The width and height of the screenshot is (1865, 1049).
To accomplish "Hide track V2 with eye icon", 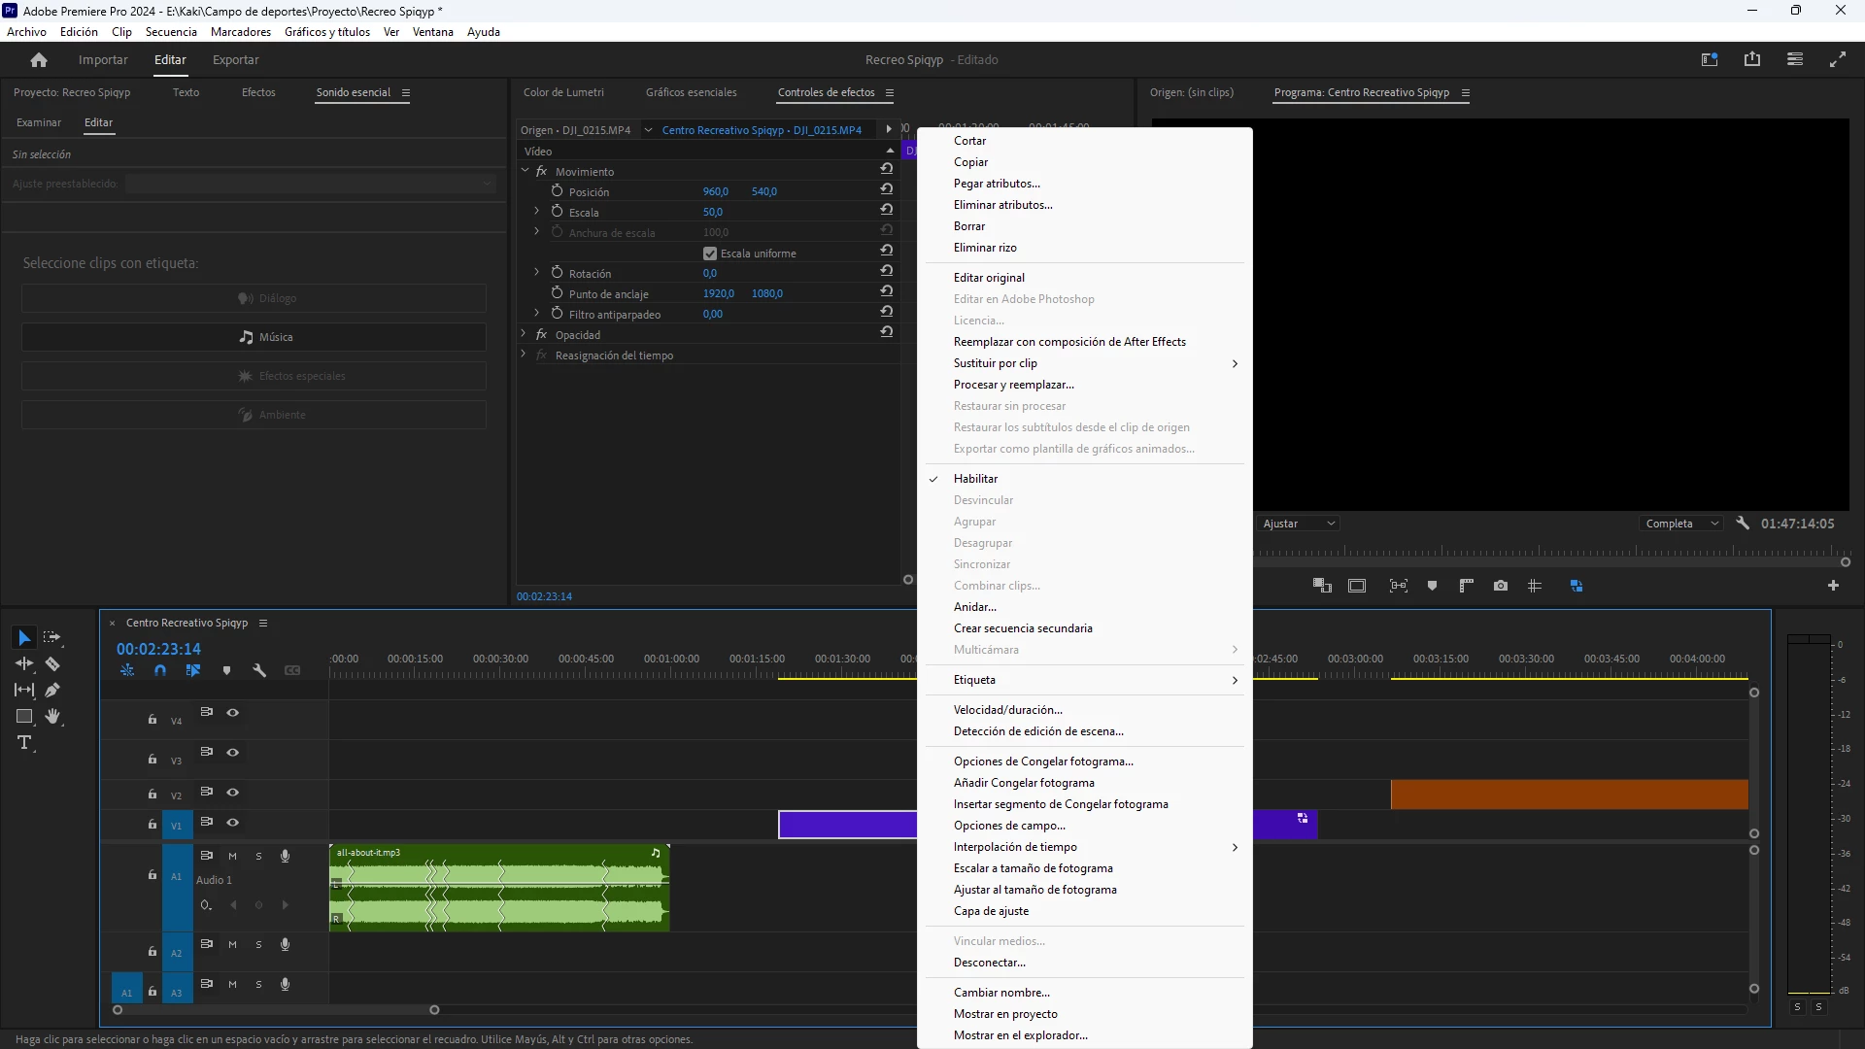I will pos(233,793).
